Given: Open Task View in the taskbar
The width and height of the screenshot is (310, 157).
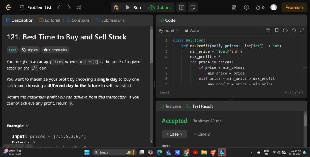Looking at the screenshot, I should pyautogui.click(x=142, y=152).
